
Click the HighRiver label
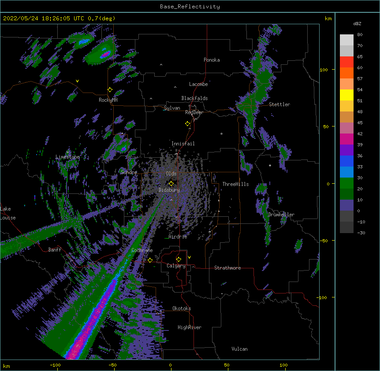tap(190, 327)
